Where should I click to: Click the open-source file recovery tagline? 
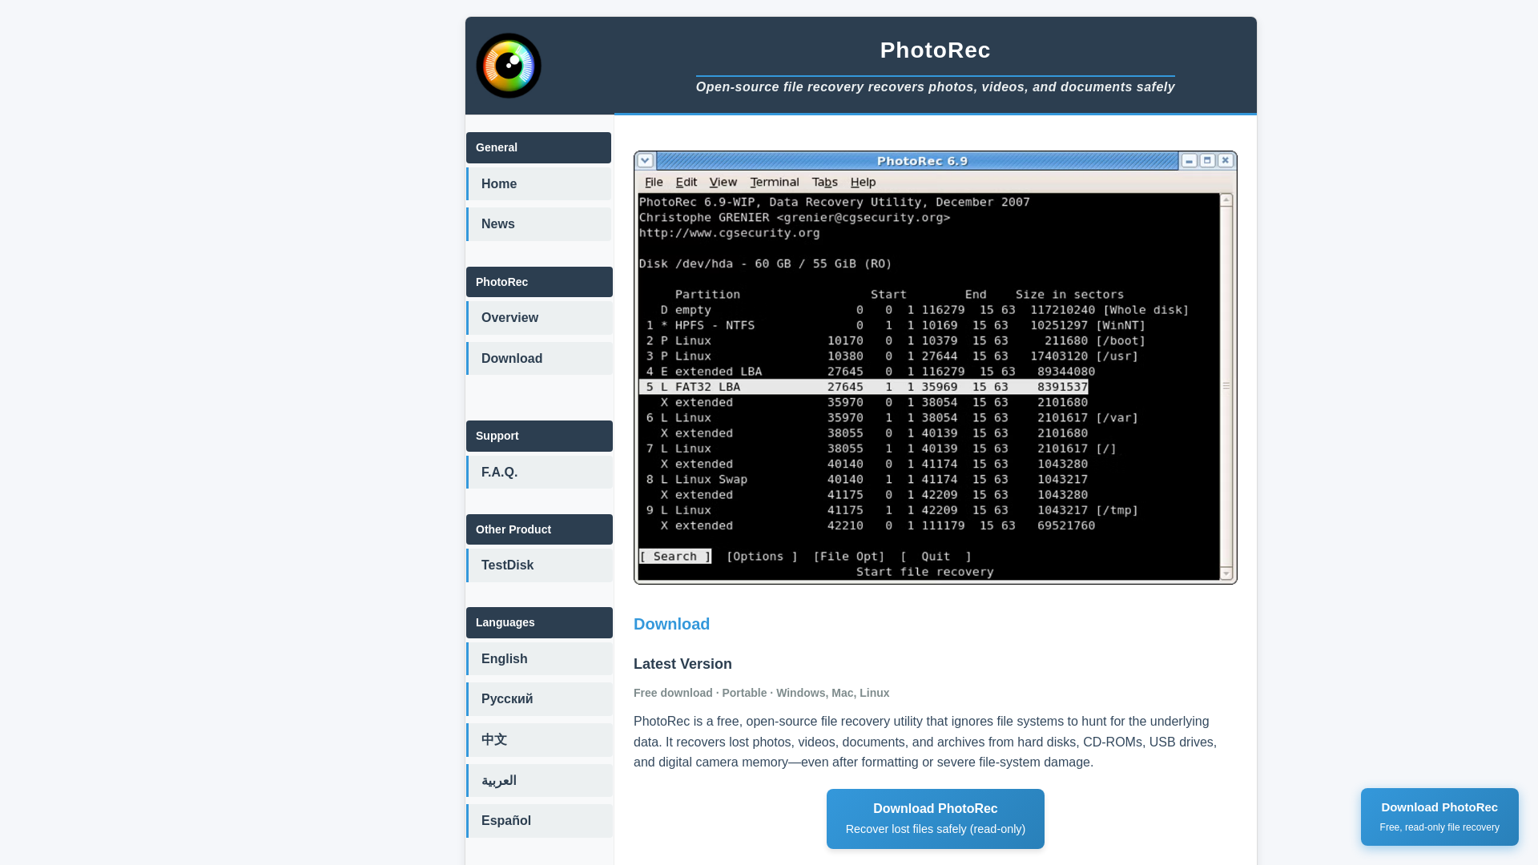936,87
